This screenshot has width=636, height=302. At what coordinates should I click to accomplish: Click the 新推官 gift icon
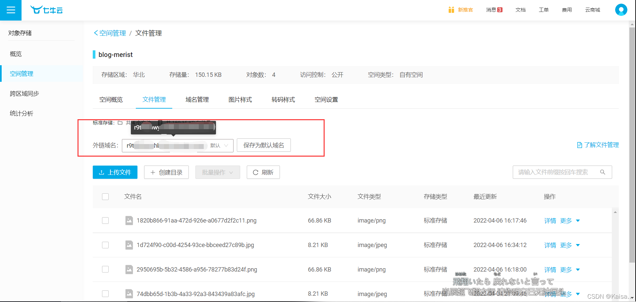[x=451, y=10]
